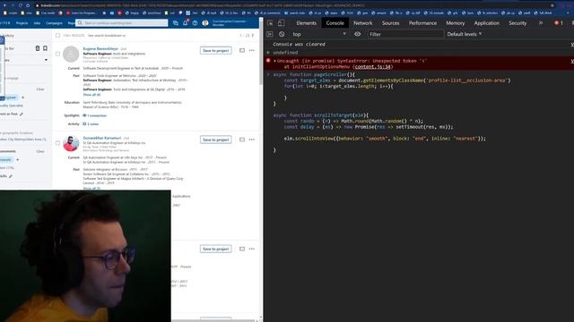Go to next results page arrow
Image resolution: width=574 pixels, height=322 pixels.
253,36
